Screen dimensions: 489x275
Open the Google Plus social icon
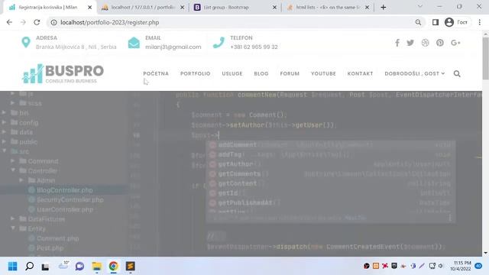[455, 43]
